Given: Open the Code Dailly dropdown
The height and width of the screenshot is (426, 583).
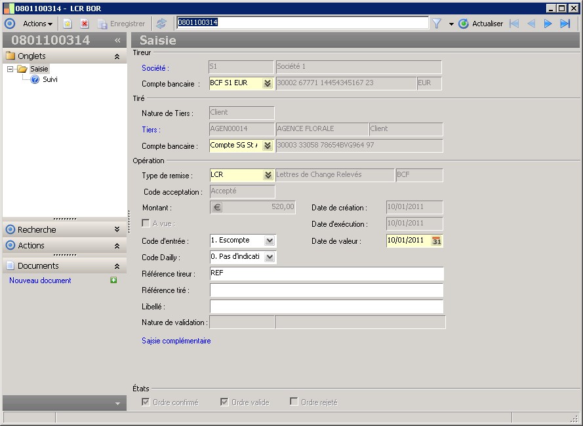Looking at the screenshot, I should pos(270,257).
